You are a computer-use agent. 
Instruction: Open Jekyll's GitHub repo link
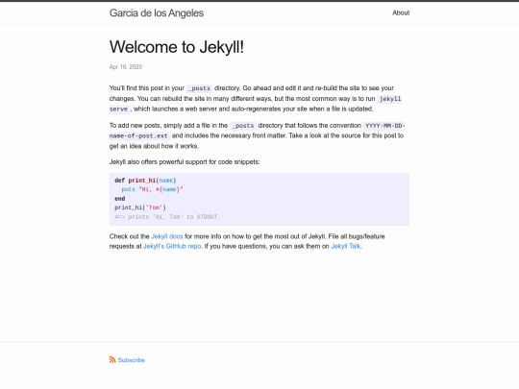coord(172,246)
